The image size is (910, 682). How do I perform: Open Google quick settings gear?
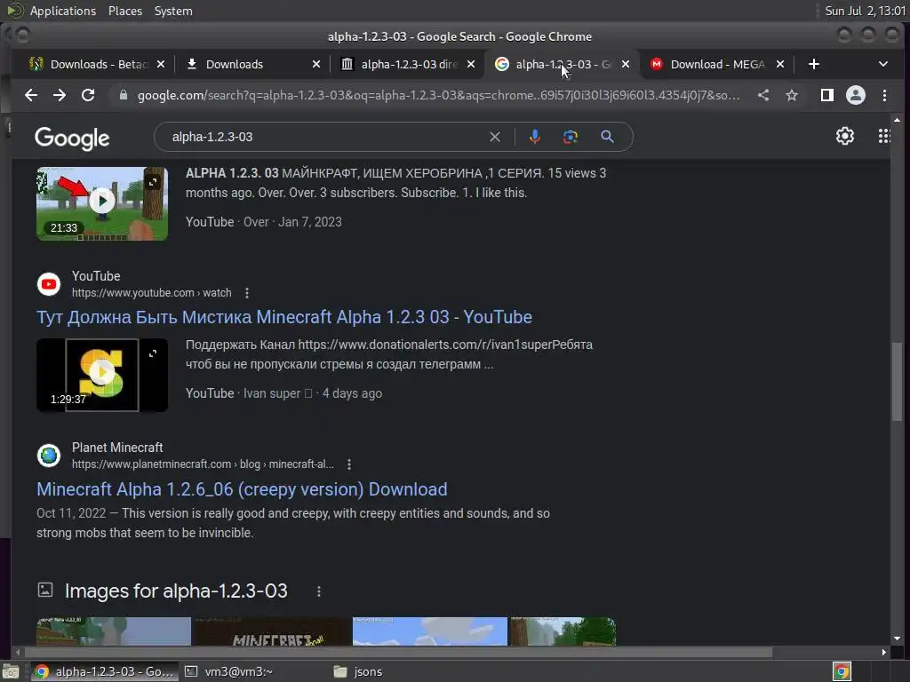point(845,136)
